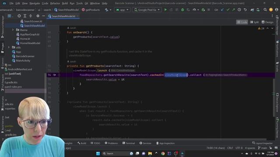Open the Google Pixel 6a device dropdown
The height and width of the screenshot is (157, 280).
[x=147, y=10]
